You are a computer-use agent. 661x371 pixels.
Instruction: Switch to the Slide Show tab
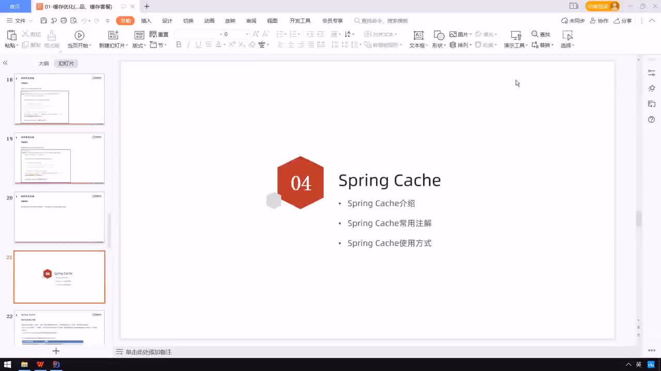230,21
